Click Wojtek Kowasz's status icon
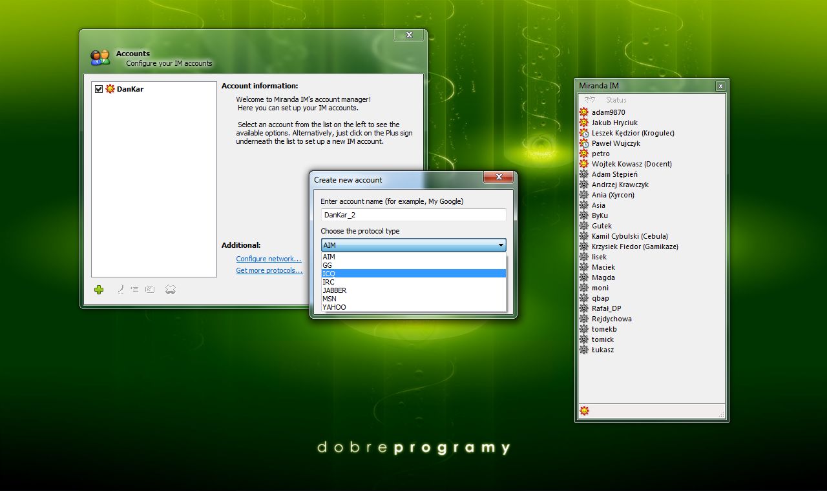Viewport: 827px width, 491px height. 584,164
